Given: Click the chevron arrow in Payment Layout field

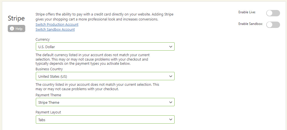Looking at the screenshot, I should click(x=171, y=119).
